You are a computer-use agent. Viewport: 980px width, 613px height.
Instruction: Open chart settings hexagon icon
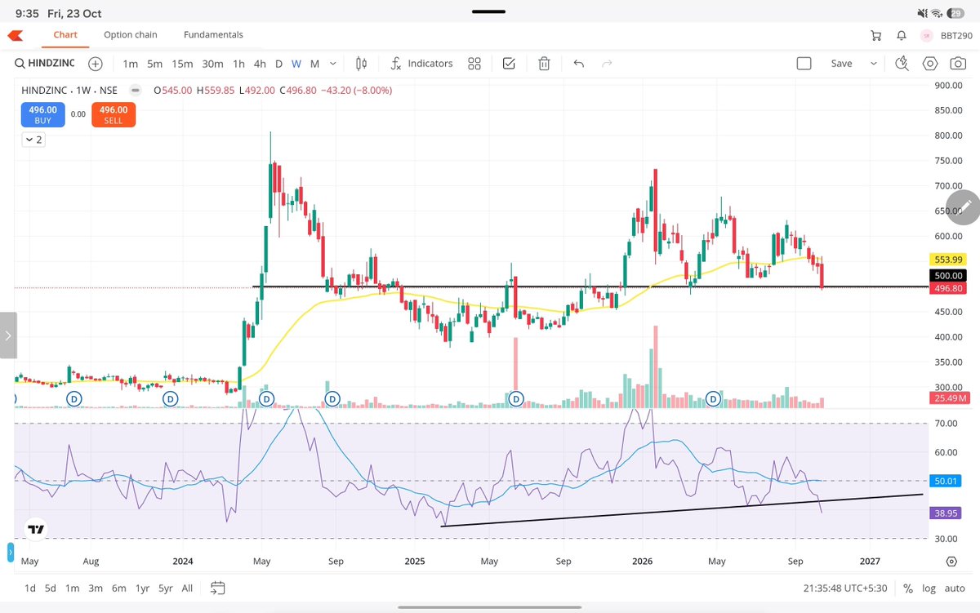pos(930,64)
